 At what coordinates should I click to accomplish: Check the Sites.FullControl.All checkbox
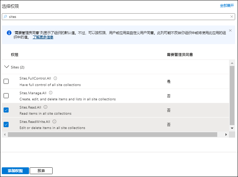[6, 81]
